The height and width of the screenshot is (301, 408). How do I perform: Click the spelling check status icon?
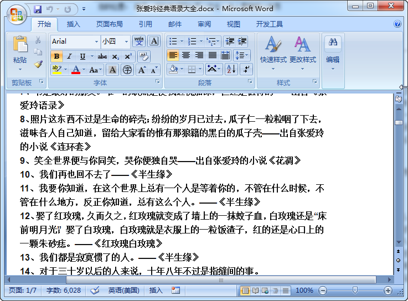point(95,290)
